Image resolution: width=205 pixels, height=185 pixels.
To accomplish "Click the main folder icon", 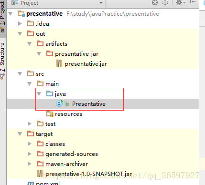I will coord(40,83).
